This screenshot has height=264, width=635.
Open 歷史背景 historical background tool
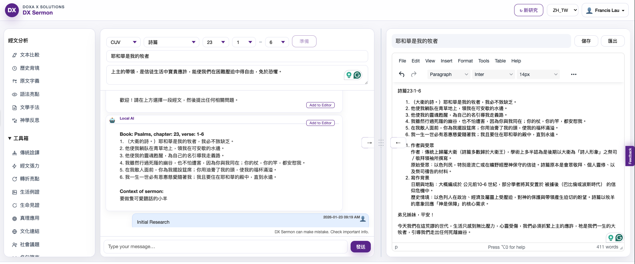coord(29,68)
